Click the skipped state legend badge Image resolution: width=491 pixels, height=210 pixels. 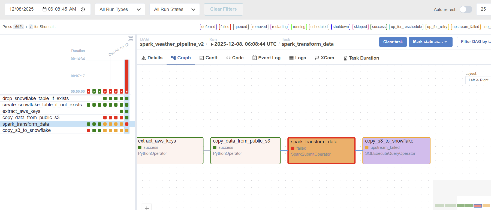click(360, 27)
